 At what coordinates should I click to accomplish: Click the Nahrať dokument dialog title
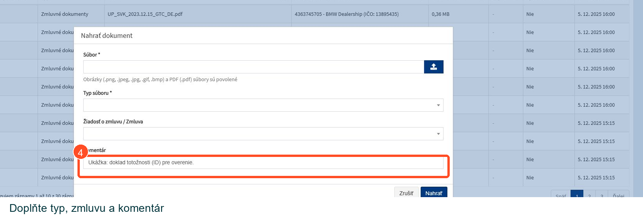click(x=107, y=36)
